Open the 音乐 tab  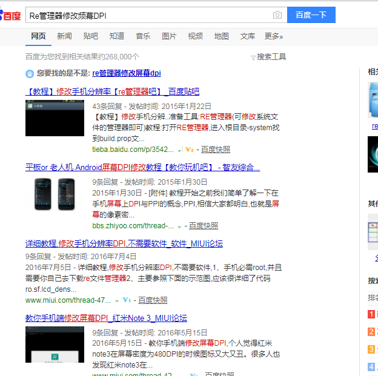[x=143, y=36]
